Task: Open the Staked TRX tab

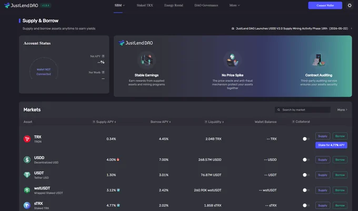Action: pyautogui.click(x=145, y=5)
